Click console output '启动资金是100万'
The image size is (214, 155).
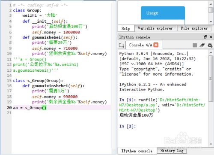136,115
